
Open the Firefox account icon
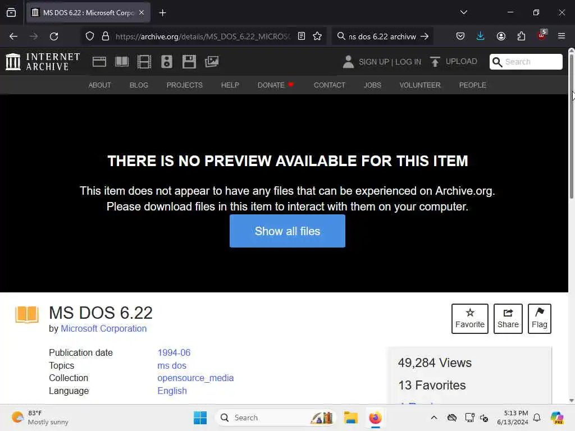[501, 36]
